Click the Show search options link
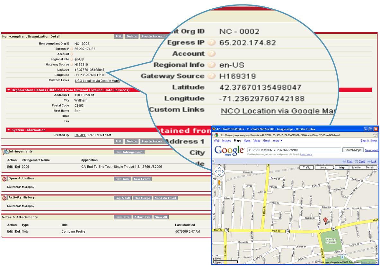This screenshot has height=266, width=380. pyautogui.click(x=372, y=150)
